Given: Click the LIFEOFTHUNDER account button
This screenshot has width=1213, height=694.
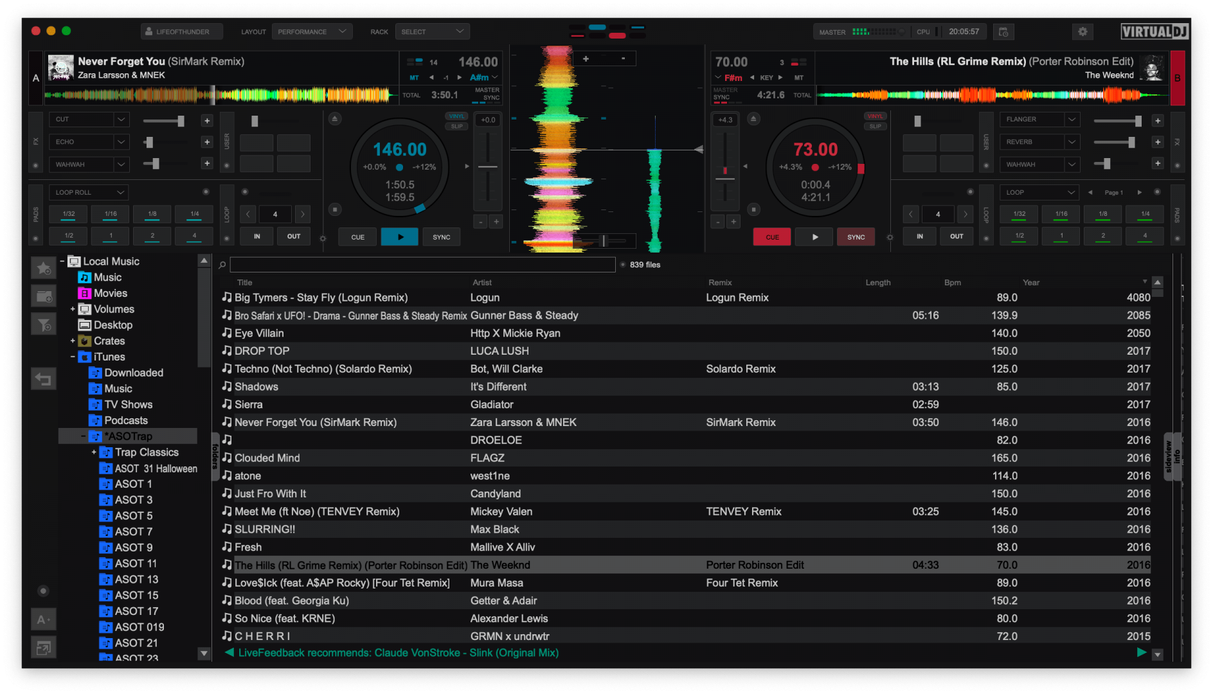Looking at the screenshot, I should pyautogui.click(x=182, y=31).
